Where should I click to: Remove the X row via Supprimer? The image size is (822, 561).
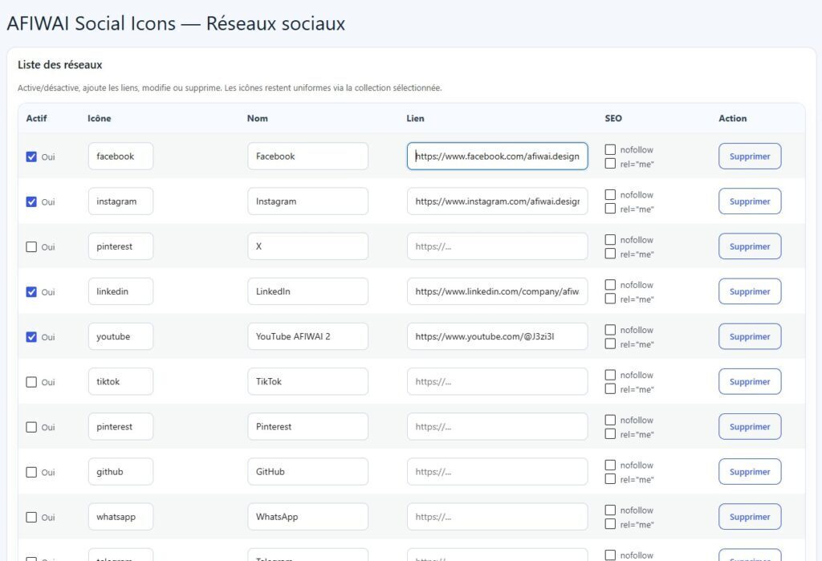coord(750,246)
